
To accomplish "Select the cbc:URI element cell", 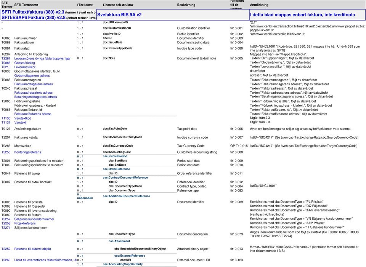I will pos(125,260).
